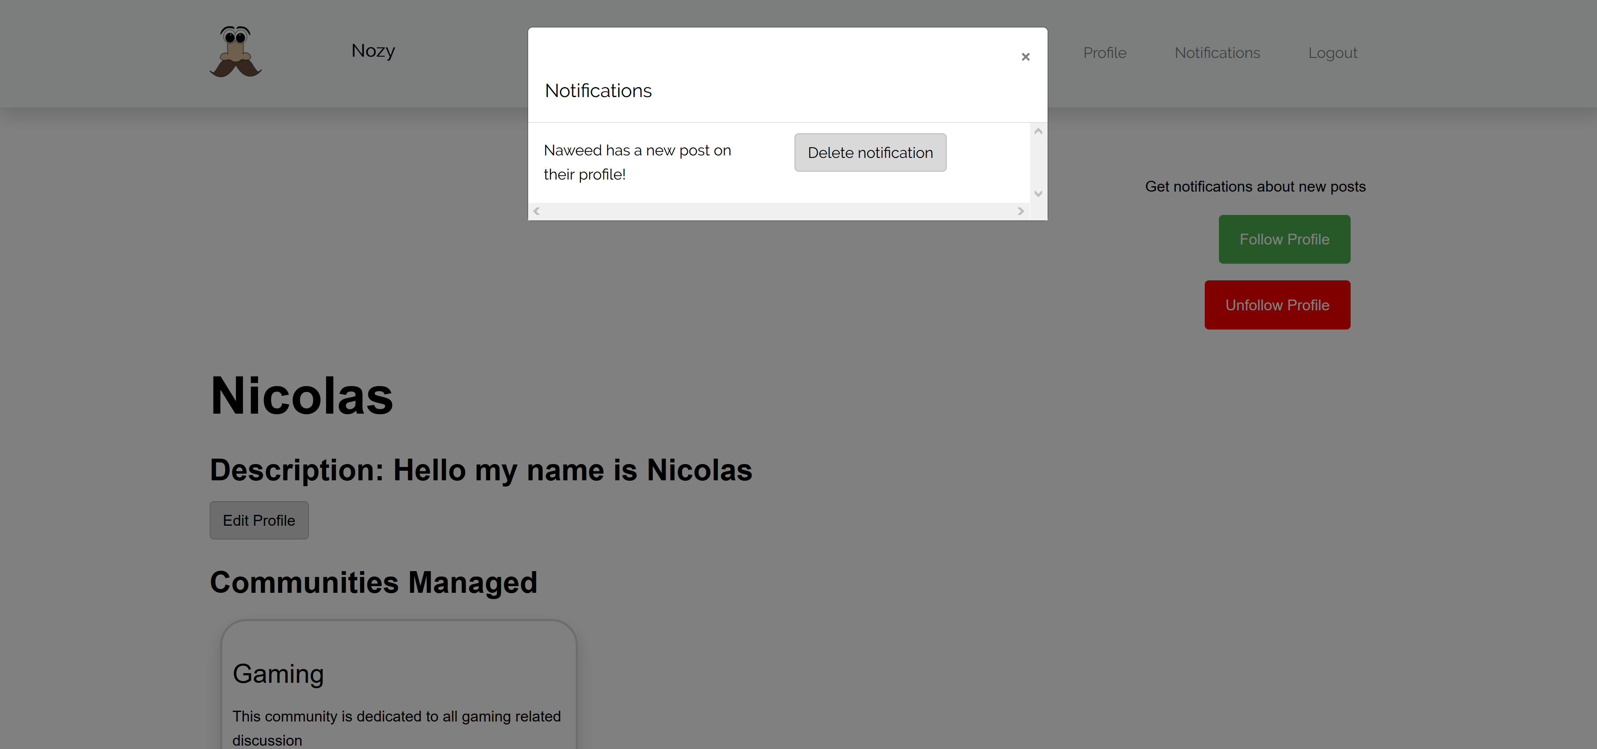
Task: Click the modal horizontal scrollbar left arrow
Action: pos(537,211)
